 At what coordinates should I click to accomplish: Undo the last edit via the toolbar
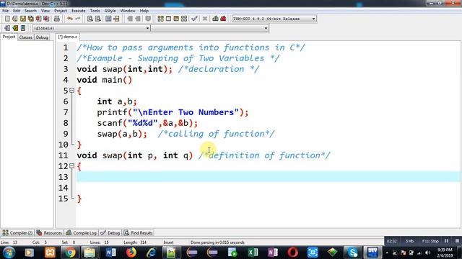(70, 19)
